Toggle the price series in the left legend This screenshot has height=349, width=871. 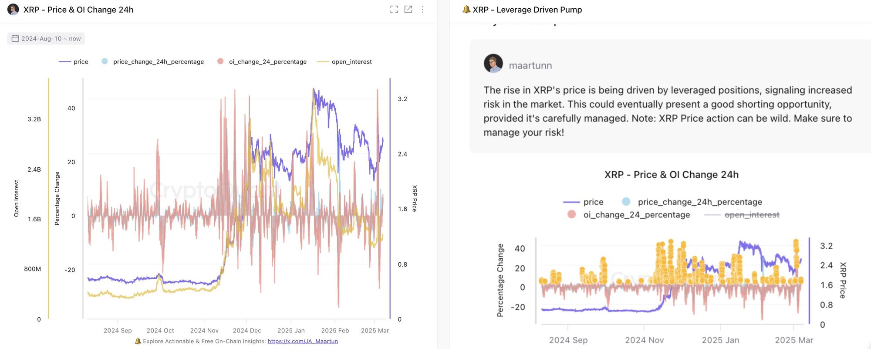74,62
